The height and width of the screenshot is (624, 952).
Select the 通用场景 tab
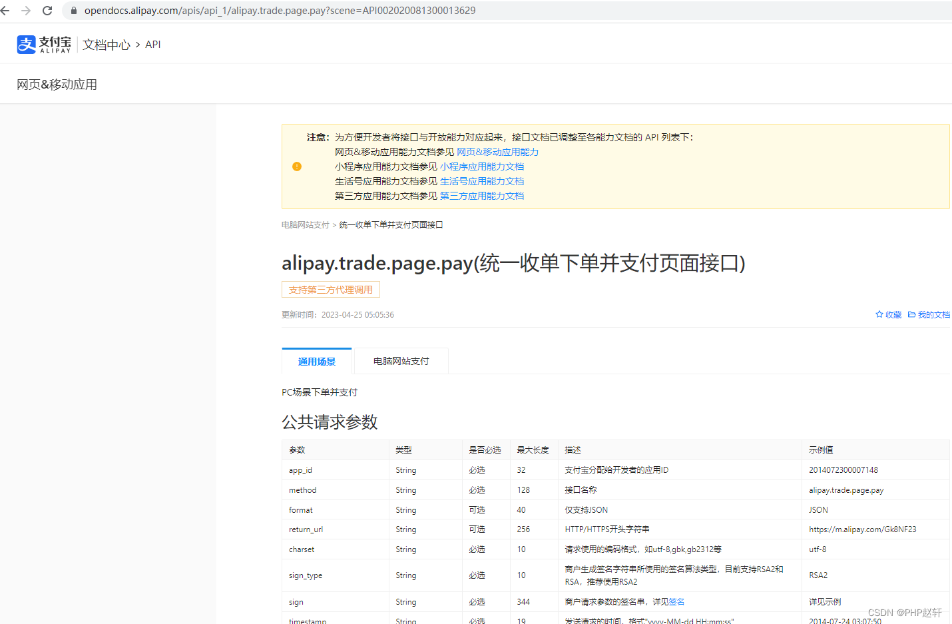316,360
